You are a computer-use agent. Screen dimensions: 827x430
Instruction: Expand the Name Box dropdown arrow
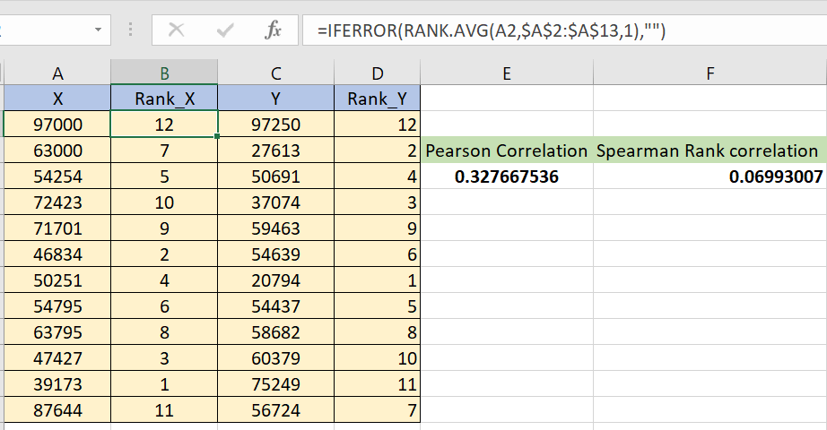point(97,30)
